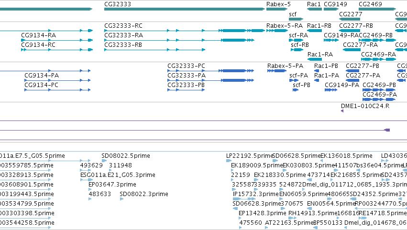Viewport: 407px width, 230px height.
Task: Select the CG2469-RA transcript label
Action: tap(379, 55)
